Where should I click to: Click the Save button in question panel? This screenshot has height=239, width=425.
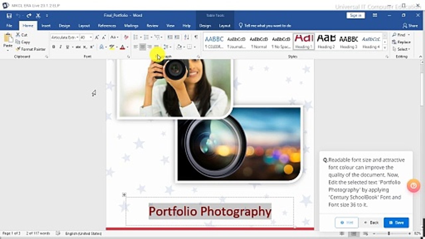(396, 222)
